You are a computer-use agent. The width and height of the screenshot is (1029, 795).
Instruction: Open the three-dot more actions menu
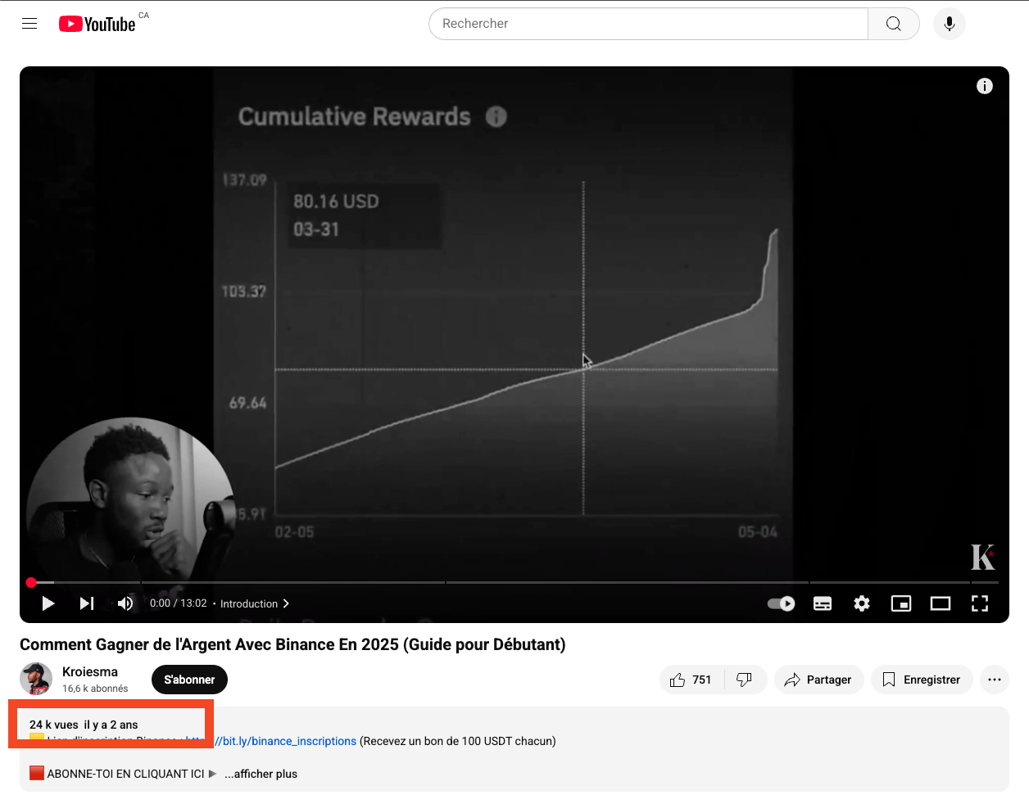coord(995,680)
